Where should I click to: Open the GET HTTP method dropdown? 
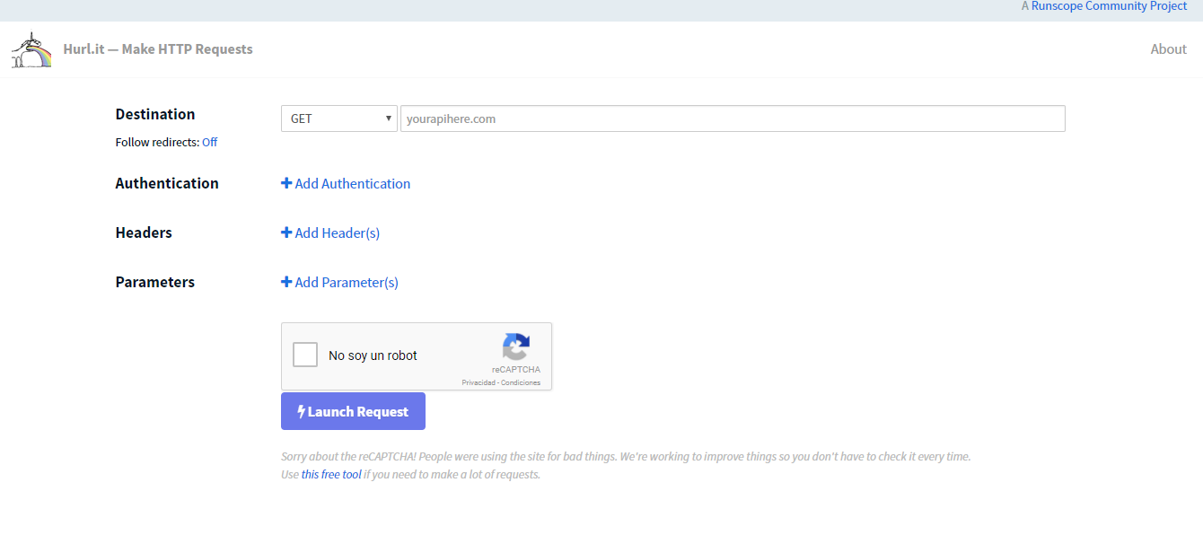click(338, 118)
